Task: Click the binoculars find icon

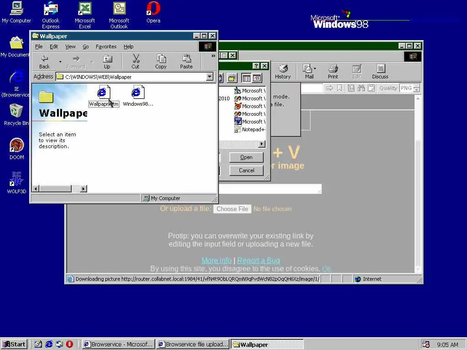Action: click(x=361, y=88)
